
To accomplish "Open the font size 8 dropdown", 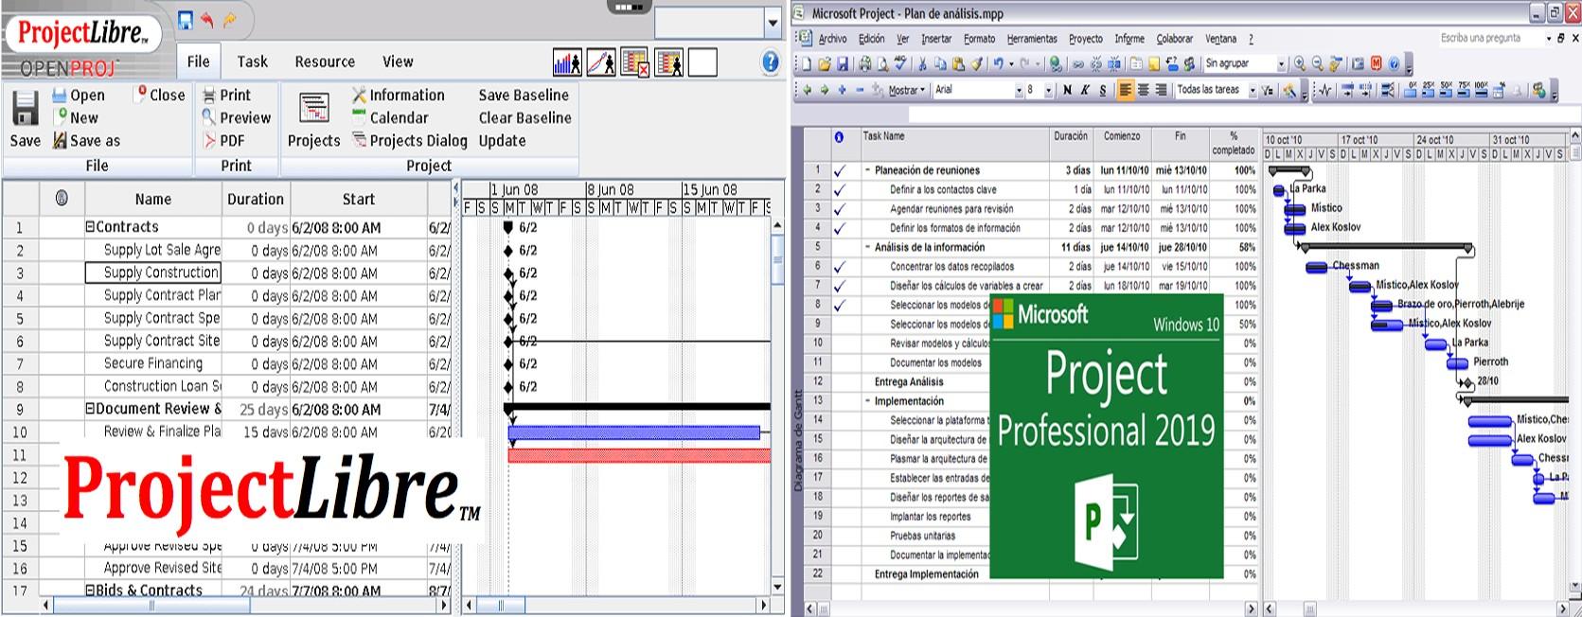I will (1048, 91).
